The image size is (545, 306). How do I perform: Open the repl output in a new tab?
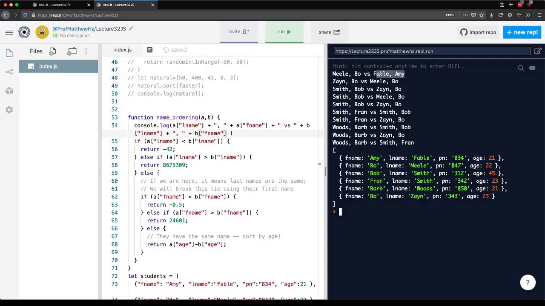(538, 51)
